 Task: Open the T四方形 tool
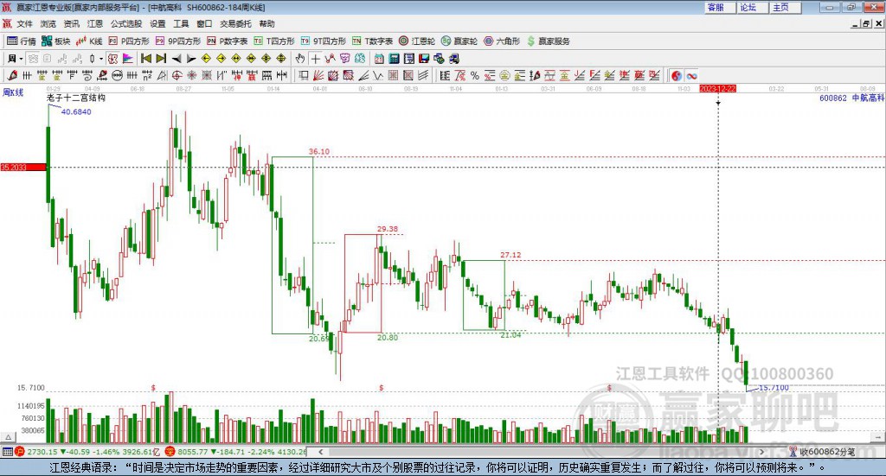coord(274,41)
